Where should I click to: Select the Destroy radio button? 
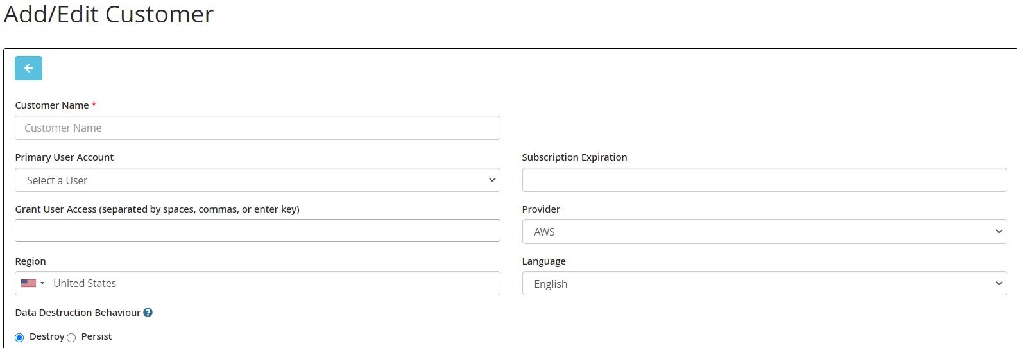(19, 338)
